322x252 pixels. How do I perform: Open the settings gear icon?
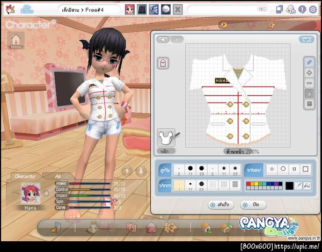(x=313, y=10)
